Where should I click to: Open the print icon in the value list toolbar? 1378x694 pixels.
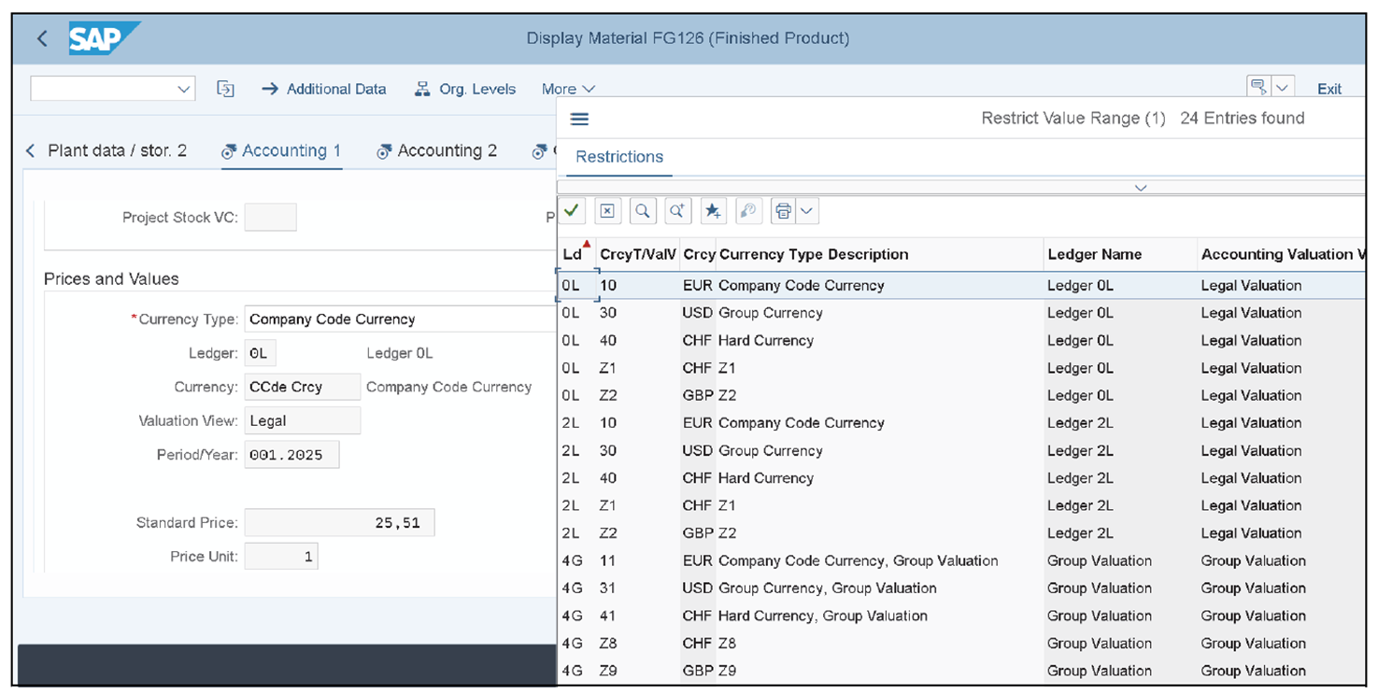[x=783, y=210]
